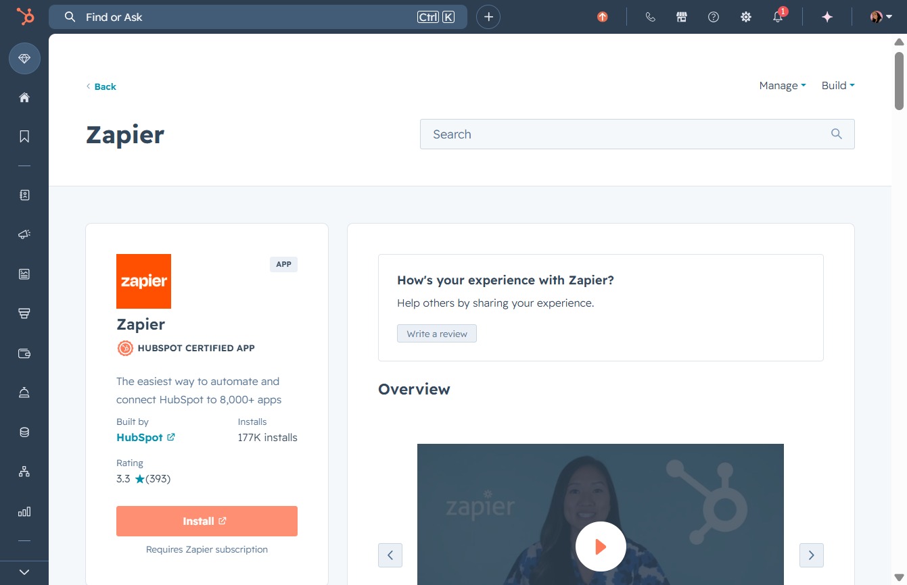Viewport: 907px width, 585px height.
Task: Open the Content sidebar icon
Action: click(x=24, y=274)
